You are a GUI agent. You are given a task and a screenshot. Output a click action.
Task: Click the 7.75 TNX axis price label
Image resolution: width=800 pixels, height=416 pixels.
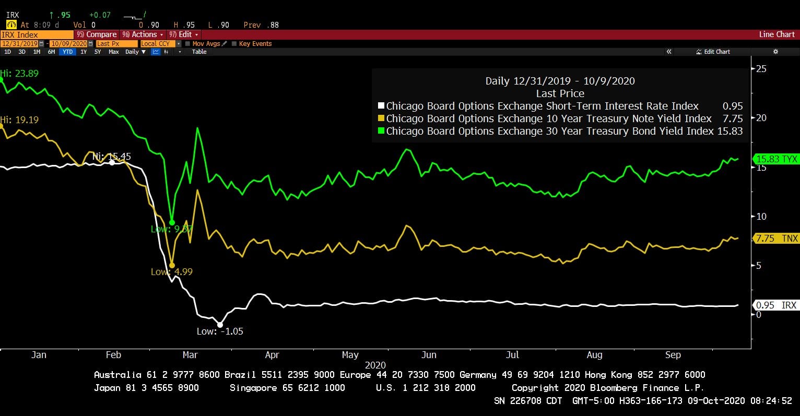(777, 239)
